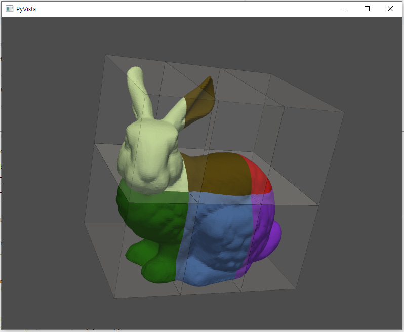Click the bunny's cream-colored head
This screenshot has width=404, height=332.
click(149, 157)
